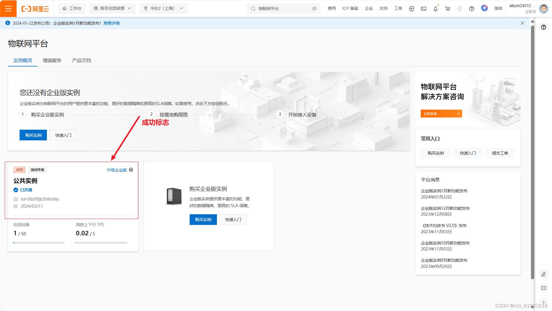Open the 支持 menu

coord(383,8)
